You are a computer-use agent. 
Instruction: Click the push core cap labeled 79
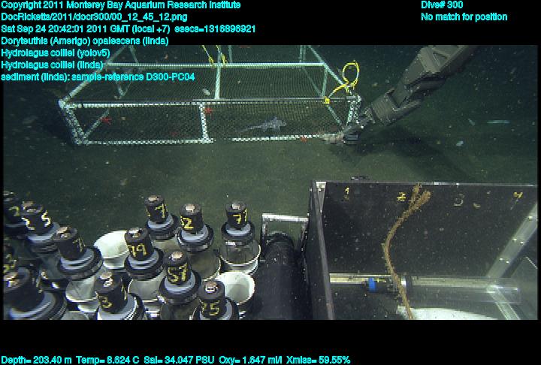pyautogui.click(x=140, y=244)
